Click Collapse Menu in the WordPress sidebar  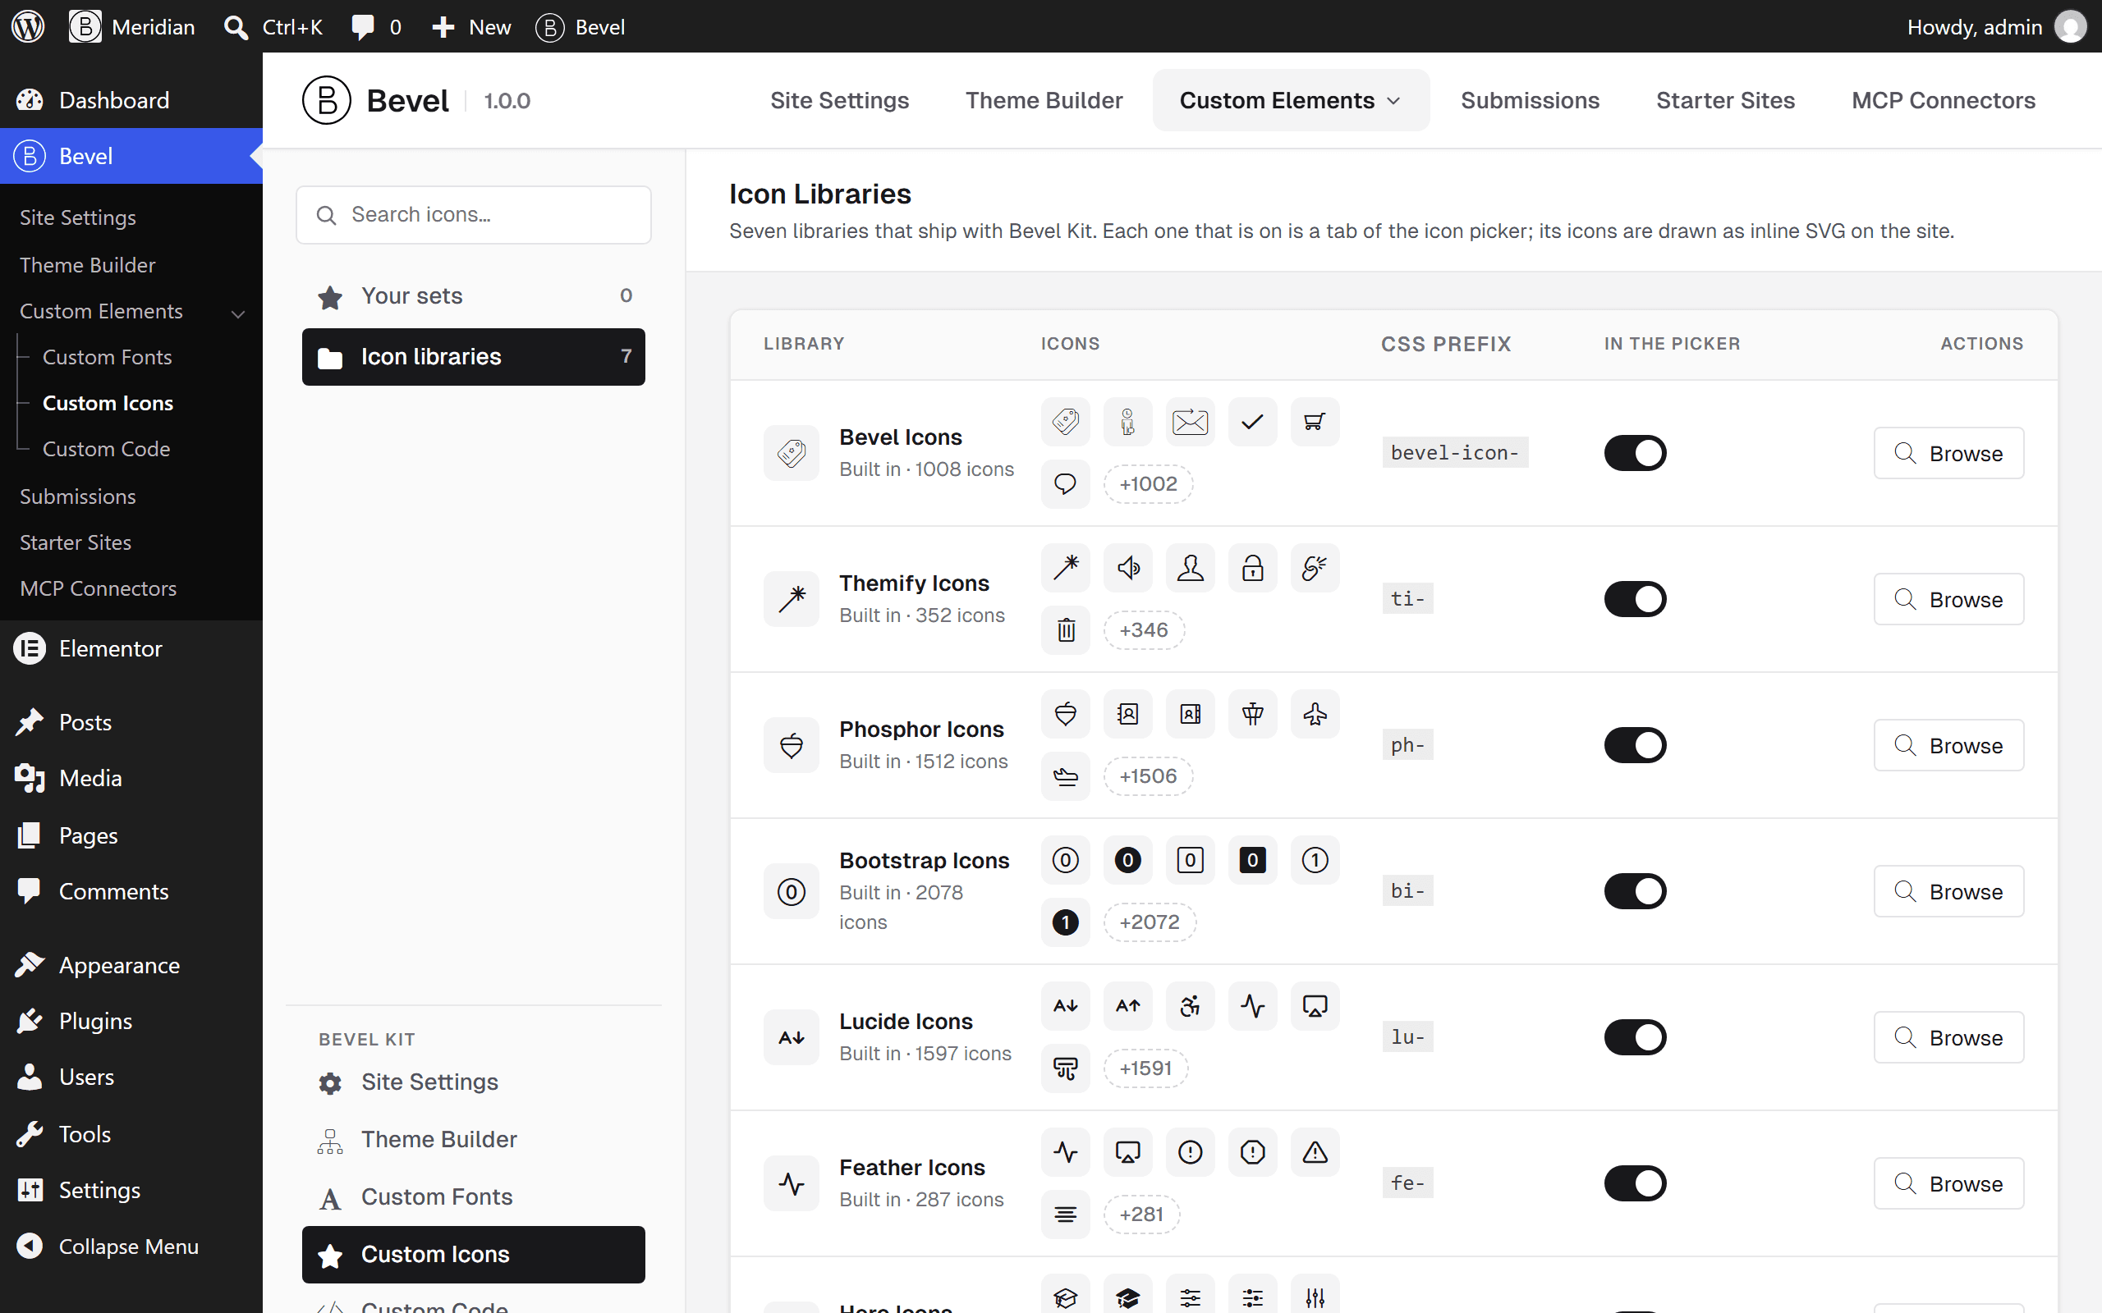click(x=129, y=1247)
